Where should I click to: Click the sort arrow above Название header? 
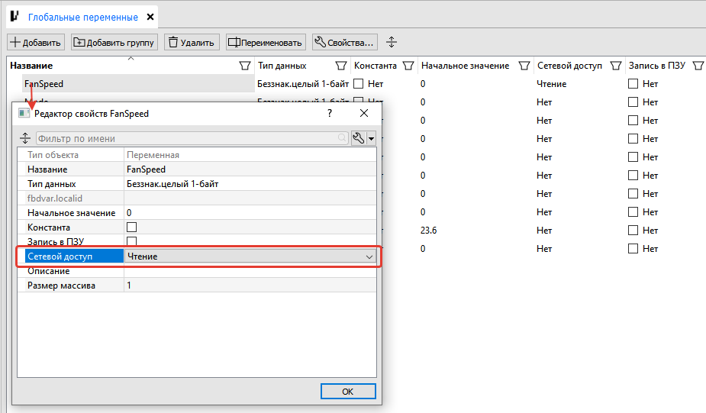coord(131,58)
